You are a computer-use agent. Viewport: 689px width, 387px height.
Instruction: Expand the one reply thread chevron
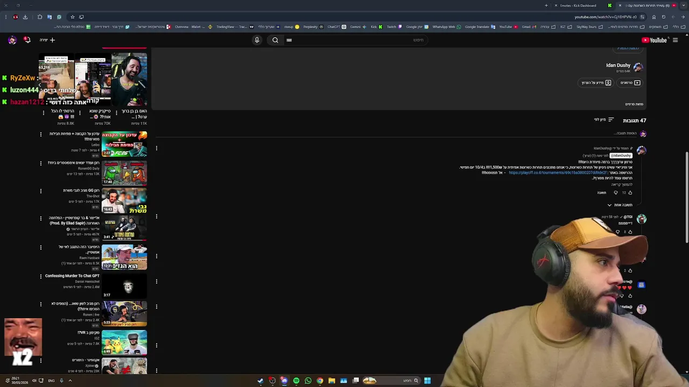[609, 205]
